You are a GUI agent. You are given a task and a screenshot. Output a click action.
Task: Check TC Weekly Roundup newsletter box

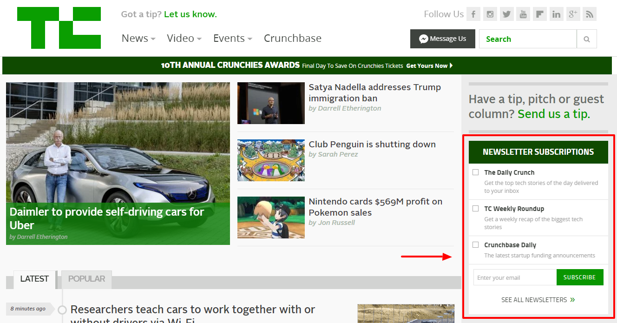[x=475, y=208]
